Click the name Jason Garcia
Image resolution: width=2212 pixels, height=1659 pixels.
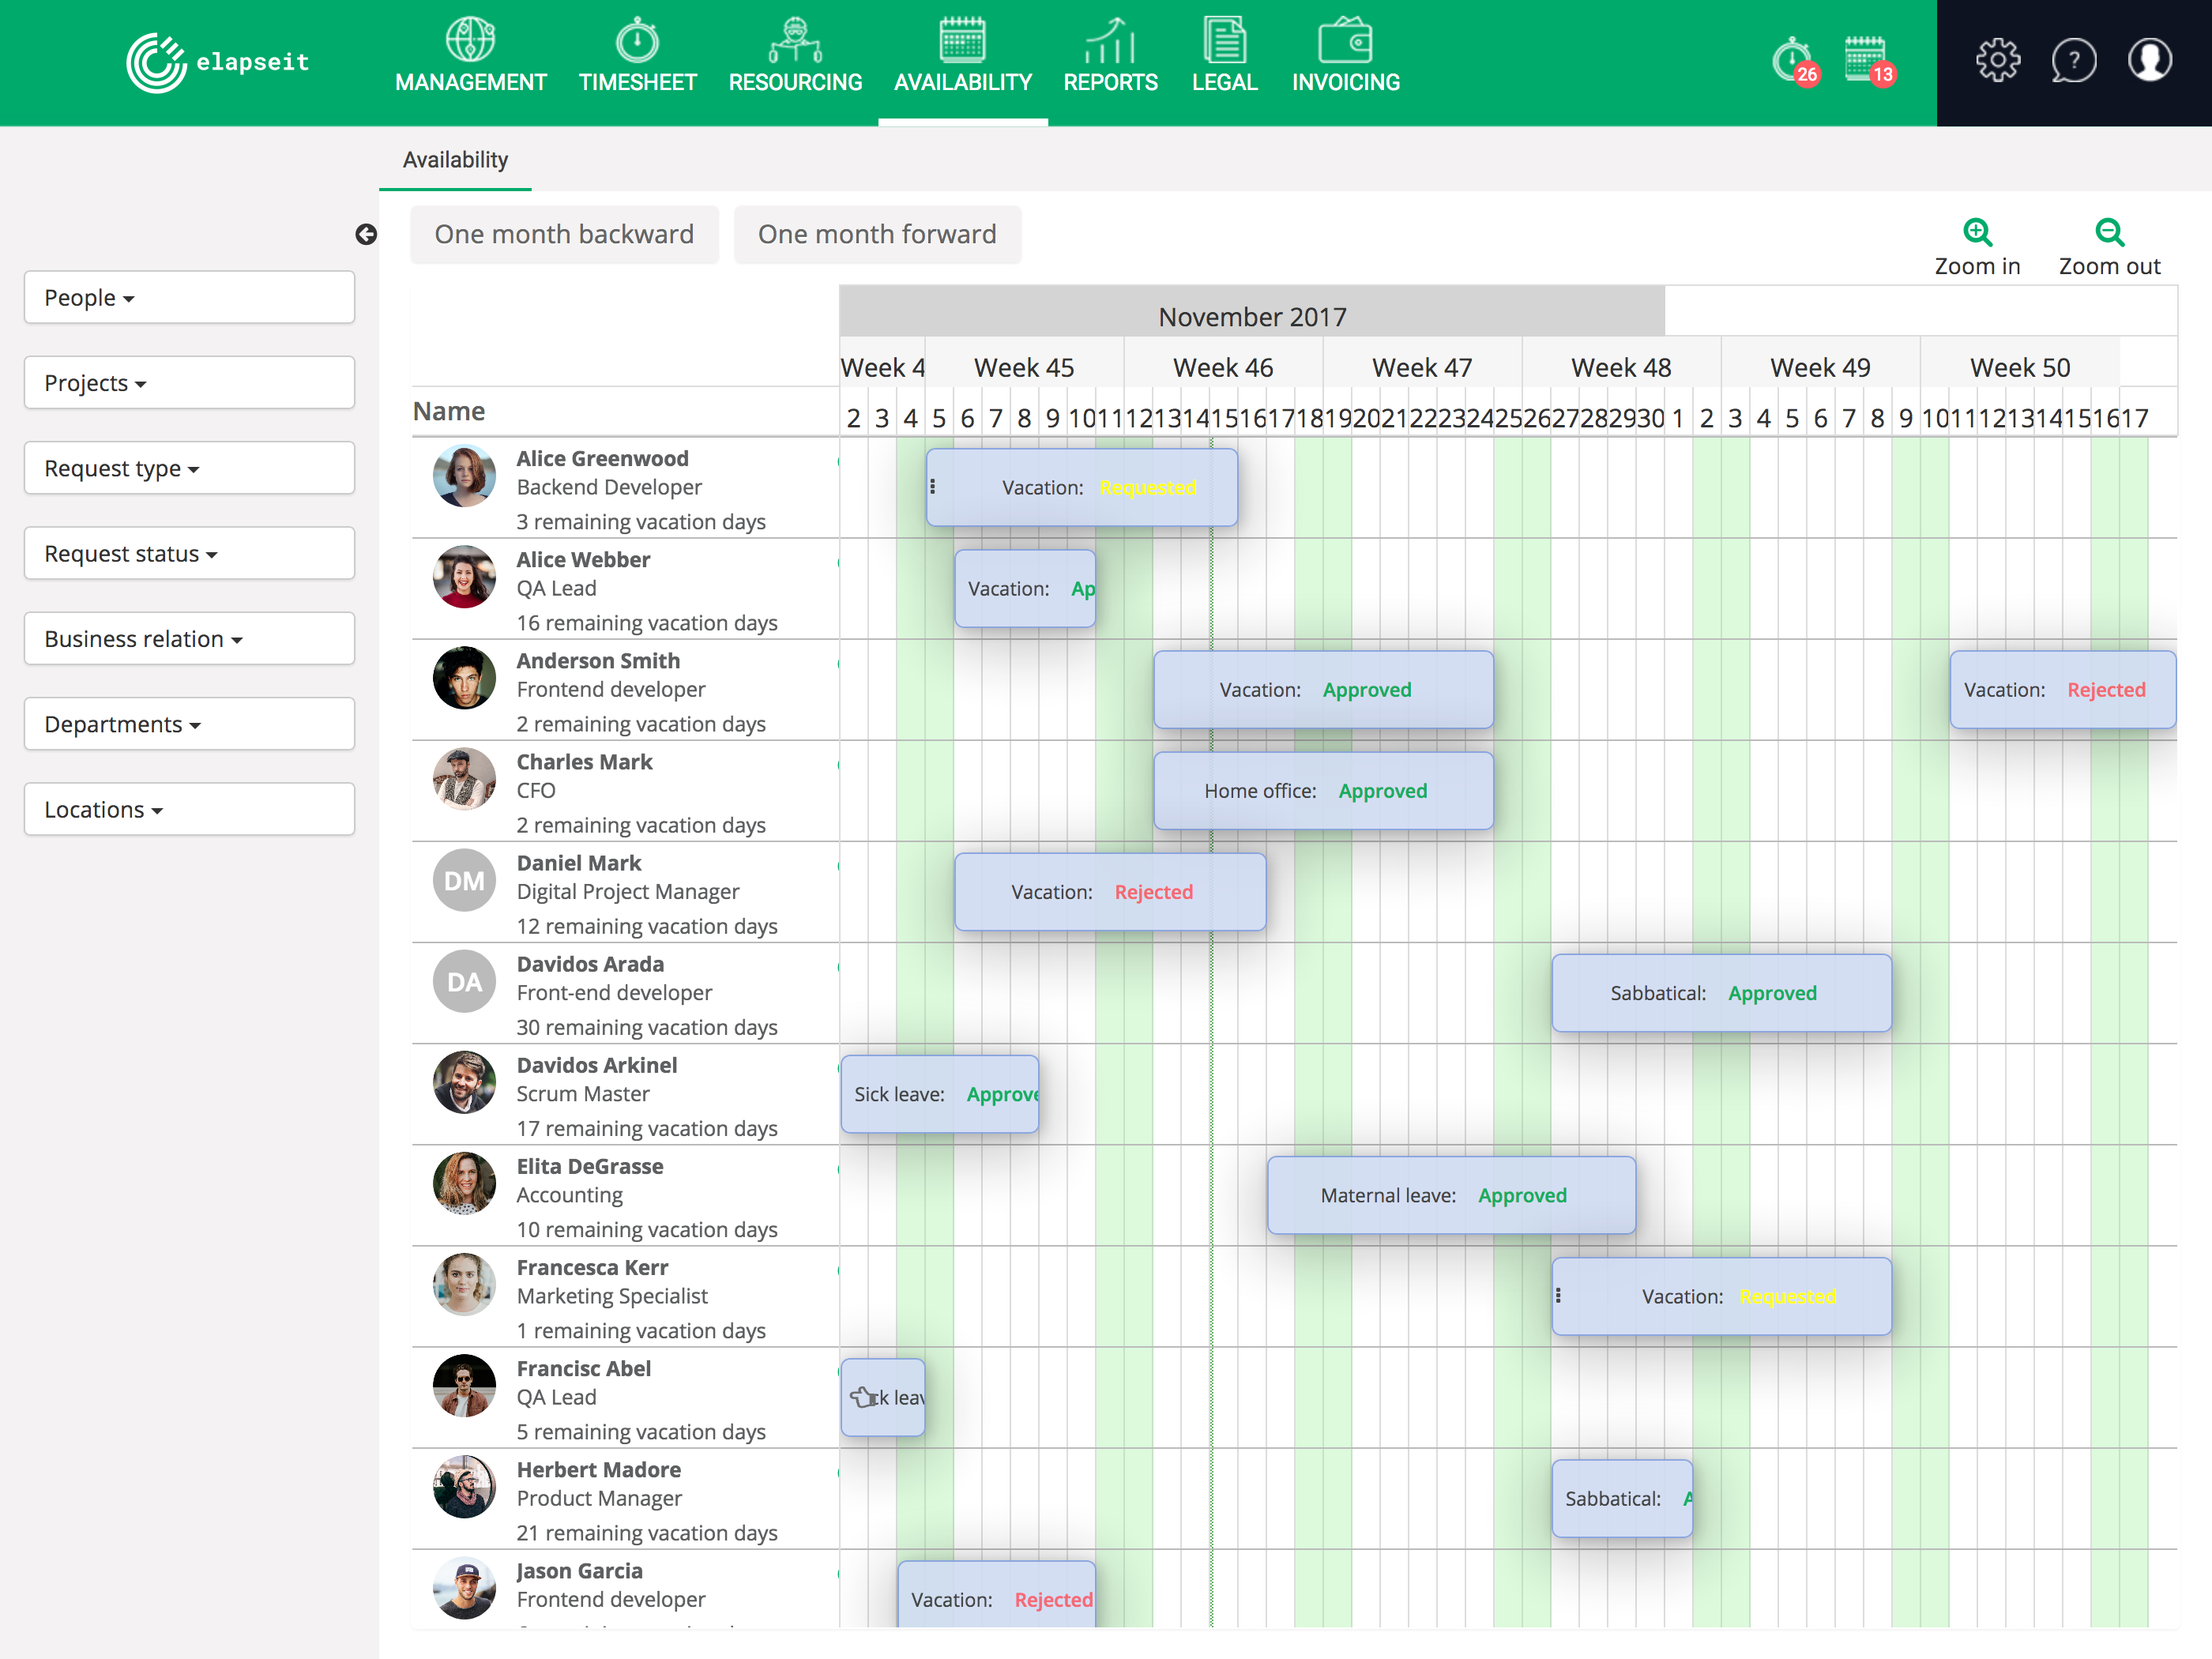579,1570
